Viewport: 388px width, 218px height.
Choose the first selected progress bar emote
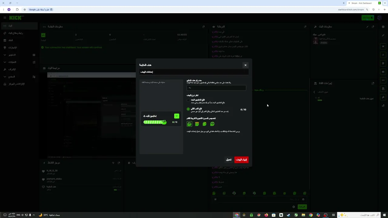pos(189,124)
